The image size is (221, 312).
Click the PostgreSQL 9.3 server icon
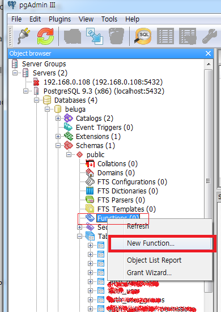[36, 91]
